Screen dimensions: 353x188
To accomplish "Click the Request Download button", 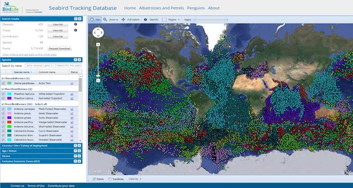I will [60, 48].
